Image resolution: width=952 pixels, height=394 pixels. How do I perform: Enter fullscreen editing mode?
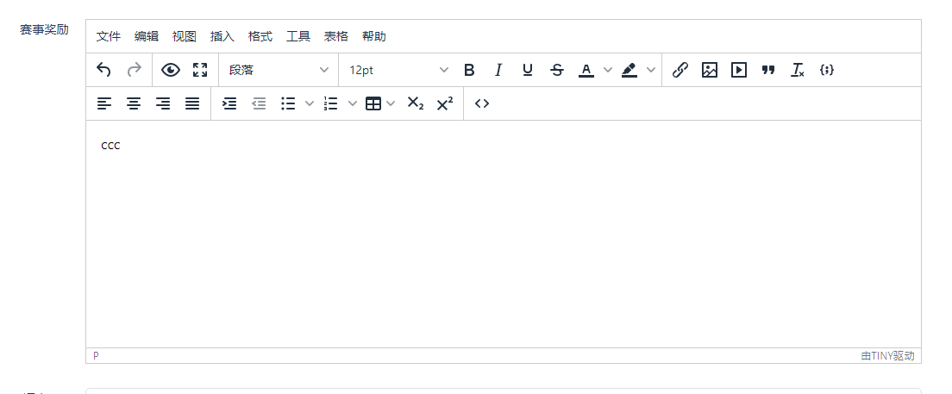point(200,70)
